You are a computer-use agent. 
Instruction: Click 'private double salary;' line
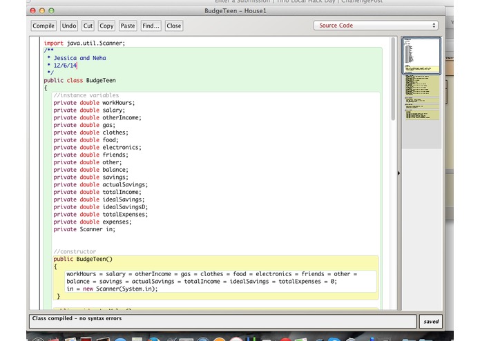[89, 110]
